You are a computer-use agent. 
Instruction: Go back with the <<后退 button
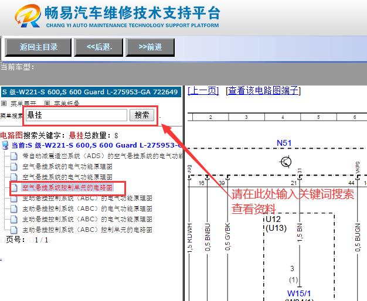point(98,47)
